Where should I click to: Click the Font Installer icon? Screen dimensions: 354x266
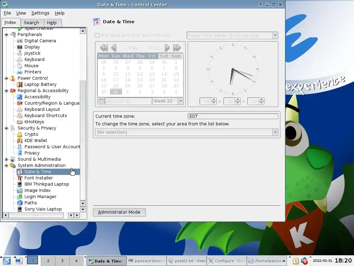pos(20,178)
